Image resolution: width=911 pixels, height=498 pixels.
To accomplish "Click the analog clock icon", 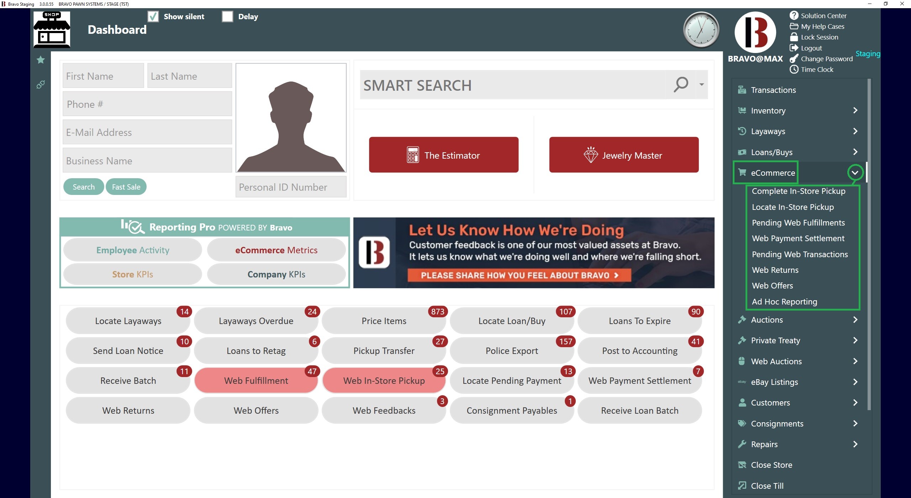I will (701, 30).
